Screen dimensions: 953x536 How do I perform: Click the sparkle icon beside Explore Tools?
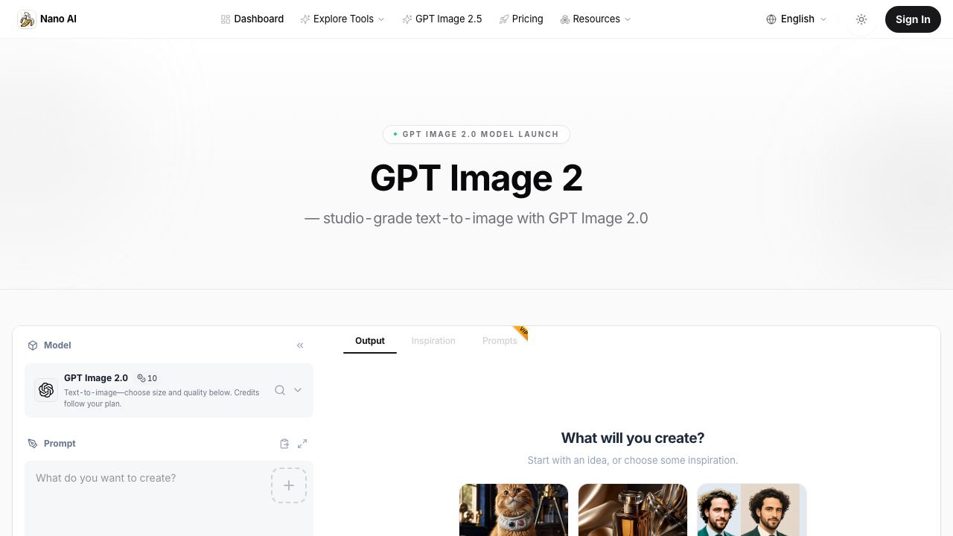click(x=305, y=19)
